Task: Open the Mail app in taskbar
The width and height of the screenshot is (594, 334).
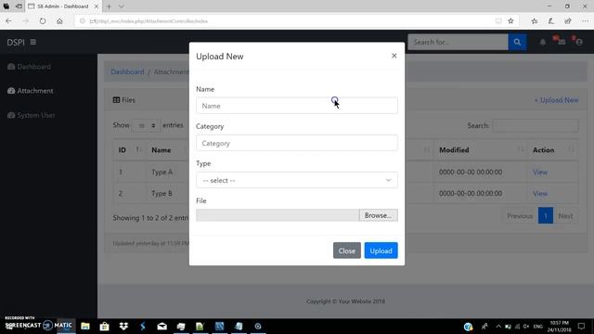Action: click(x=161, y=326)
